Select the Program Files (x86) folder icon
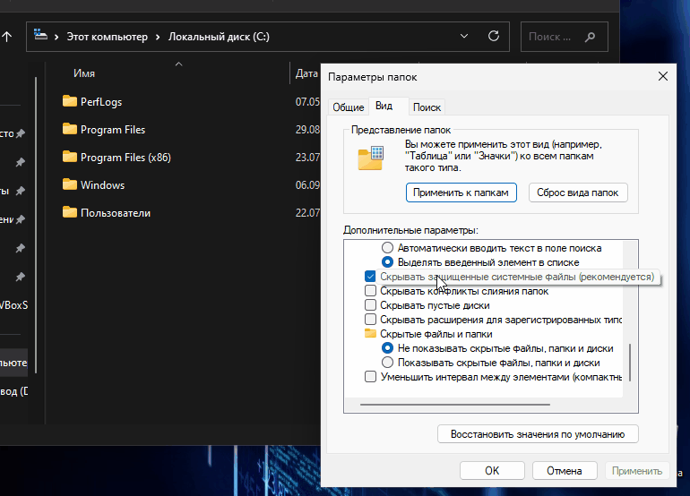The width and height of the screenshot is (690, 496). (x=70, y=157)
